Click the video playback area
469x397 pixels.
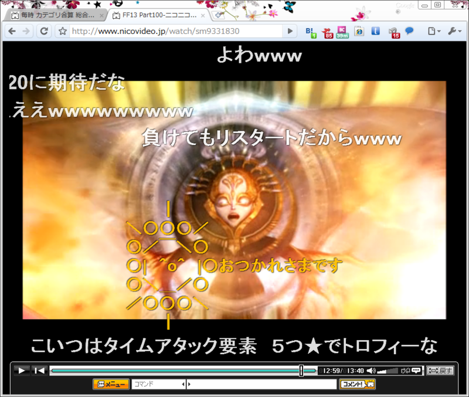(x=234, y=200)
